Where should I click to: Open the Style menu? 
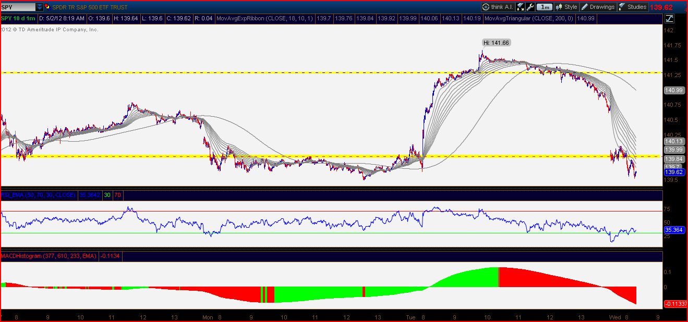point(566,7)
